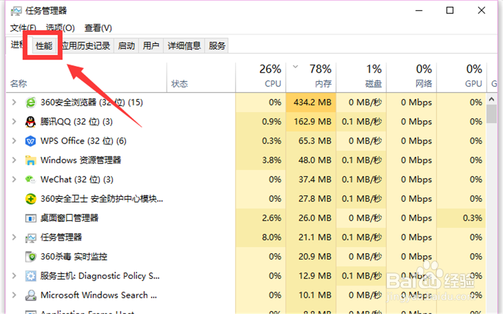This screenshot has width=503, height=314.
Task: Click the Task Manager title bar icon
Action: click(x=17, y=11)
